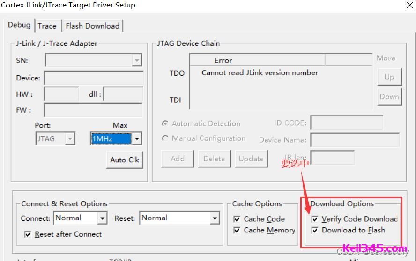The width and height of the screenshot is (416, 261).
Task: Choose Manual Configuration radio option
Action: click(165, 138)
